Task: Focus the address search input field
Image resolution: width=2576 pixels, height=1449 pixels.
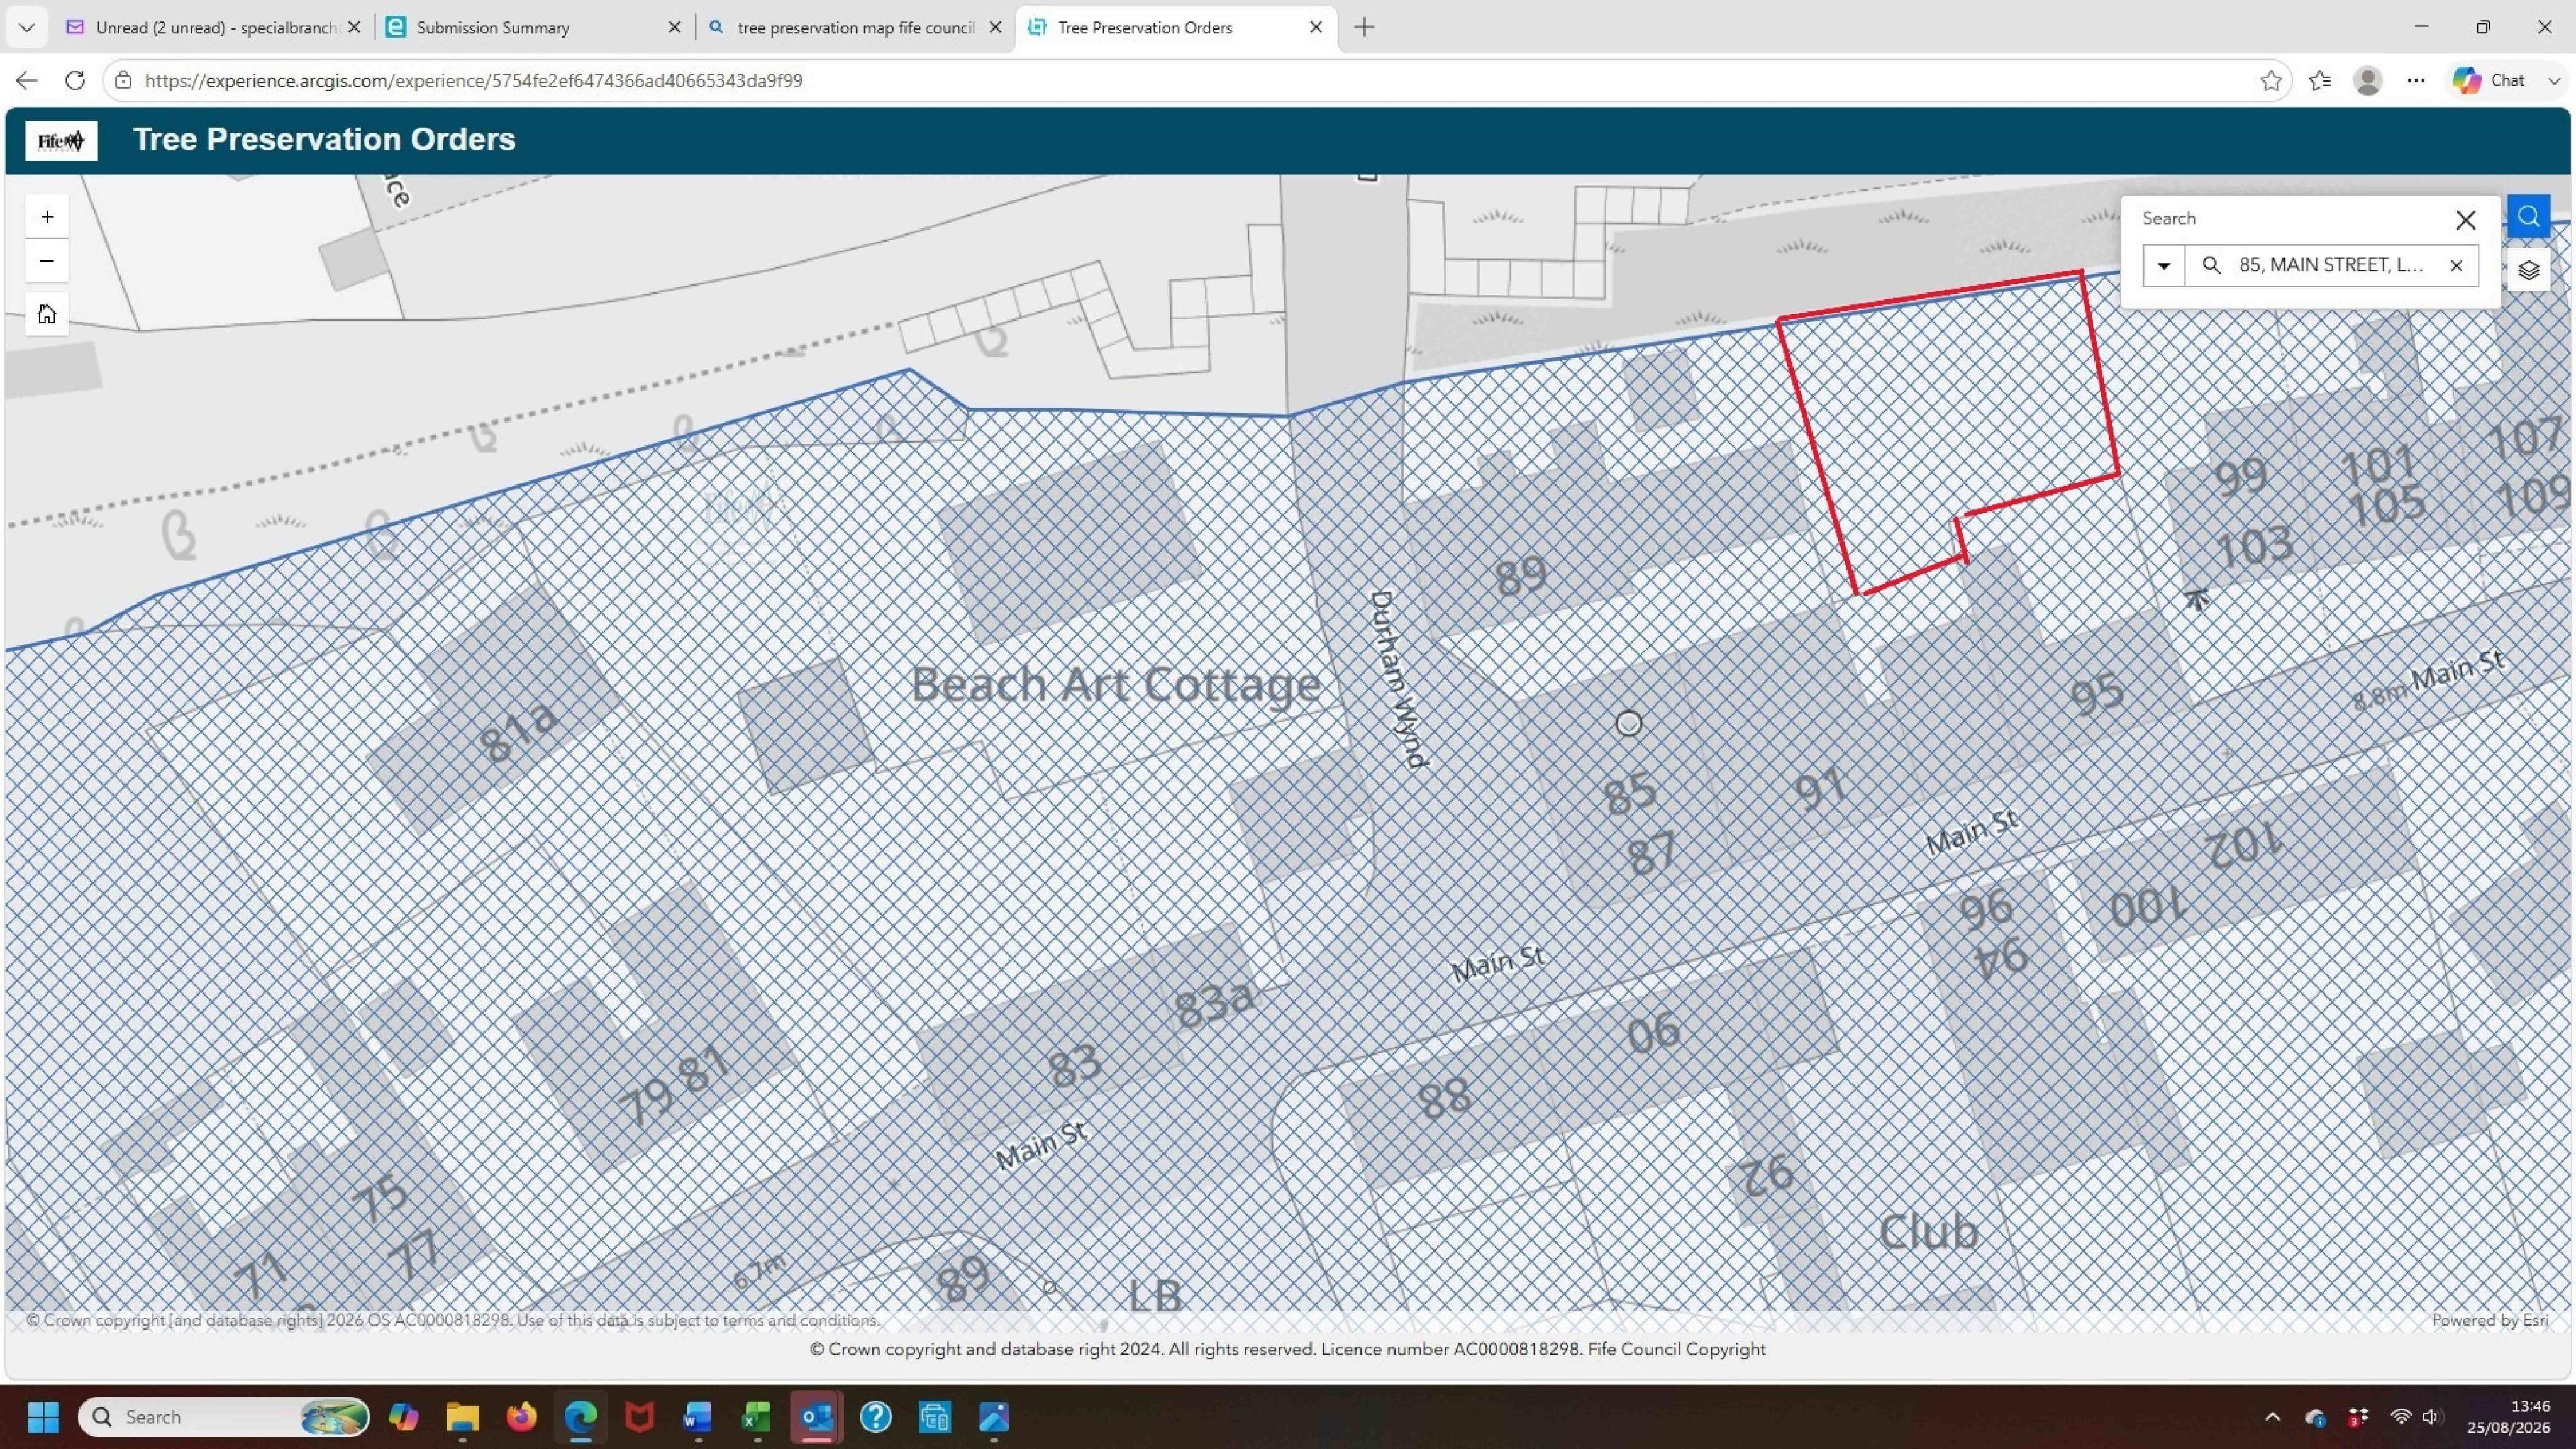Action: point(2330,265)
